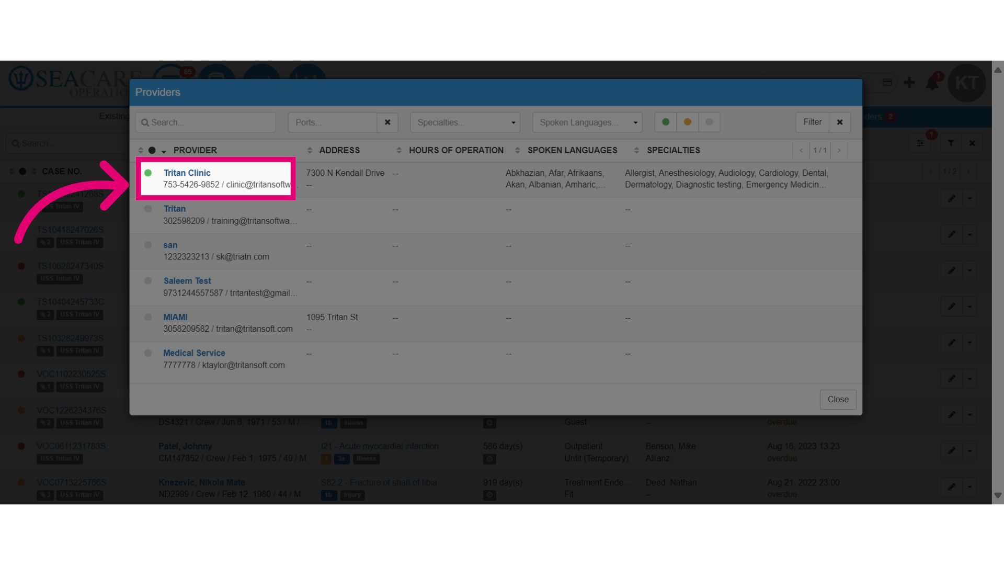The width and height of the screenshot is (1004, 565).
Task: Select the status dot of Saleem Test row
Action: pos(148,281)
